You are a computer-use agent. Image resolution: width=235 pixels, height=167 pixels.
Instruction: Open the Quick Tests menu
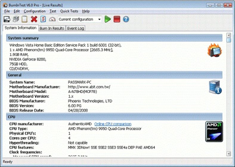pos(69,11)
